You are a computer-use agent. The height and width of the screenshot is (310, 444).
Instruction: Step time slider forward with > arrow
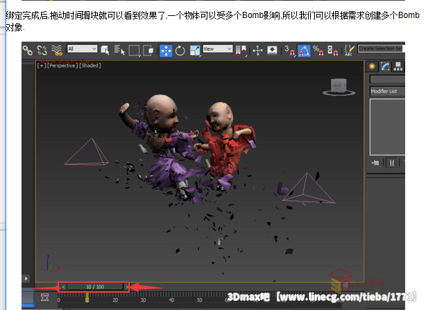(126, 287)
